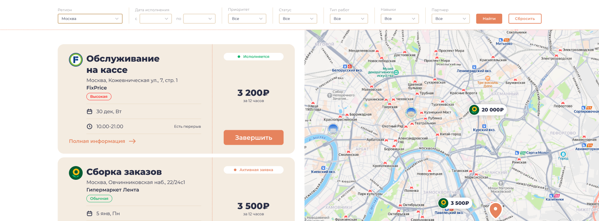Click the Найти search button
The image size is (599, 221).
click(x=489, y=19)
